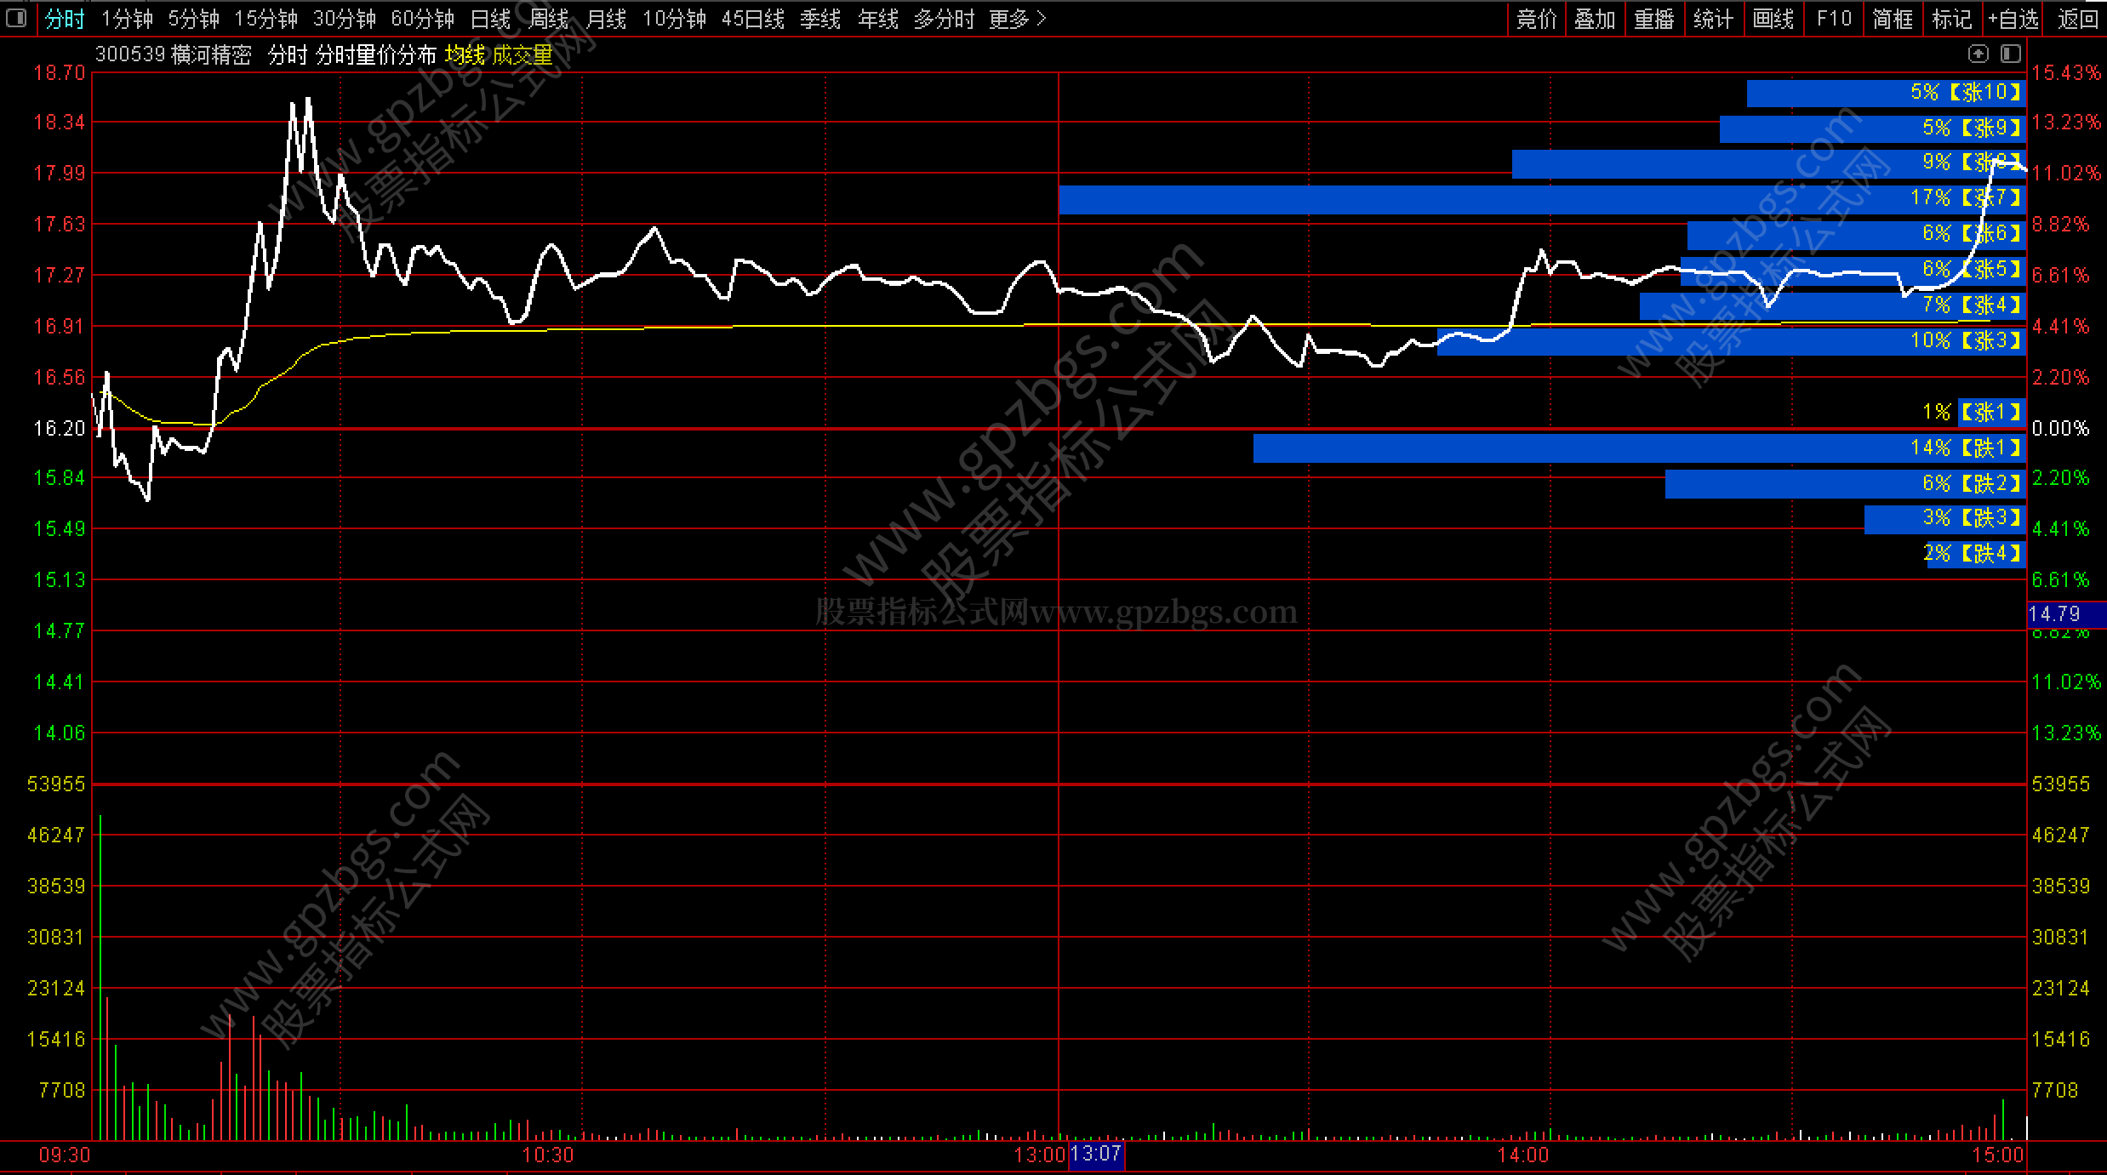Switch to the 日线 daily chart tab
The height and width of the screenshot is (1175, 2107).
490,19
